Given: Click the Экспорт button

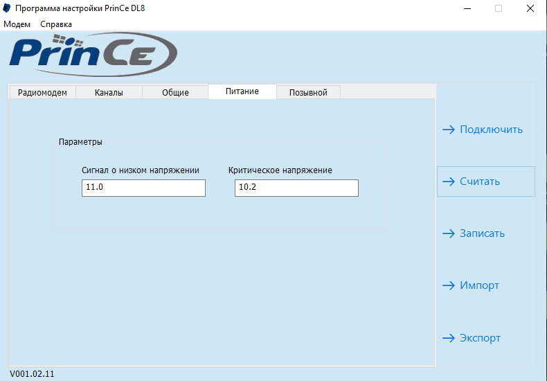Looking at the screenshot, I should (x=485, y=338).
